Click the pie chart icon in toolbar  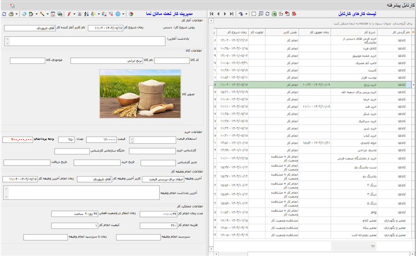coord(131,14)
